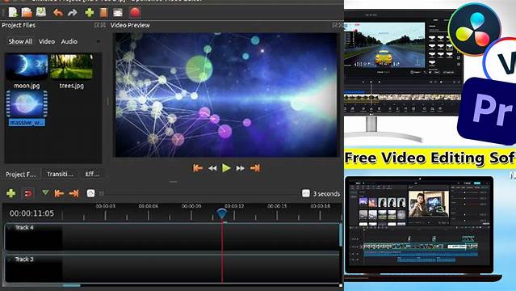Open Project Files filter dropdown arrow
Viewport: 516px width, 291px height.
coord(98,41)
